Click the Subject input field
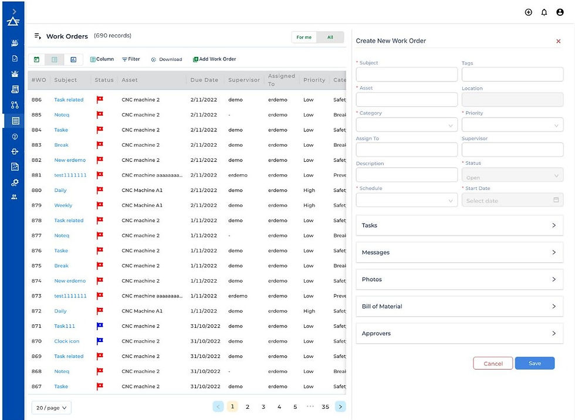Viewport: 575px width, 420px height. pyautogui.click(x=407, y=74)
